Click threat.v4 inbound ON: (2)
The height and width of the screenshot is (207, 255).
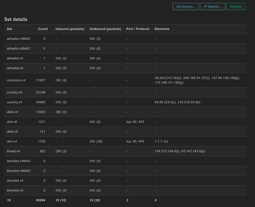coord(61,151)
